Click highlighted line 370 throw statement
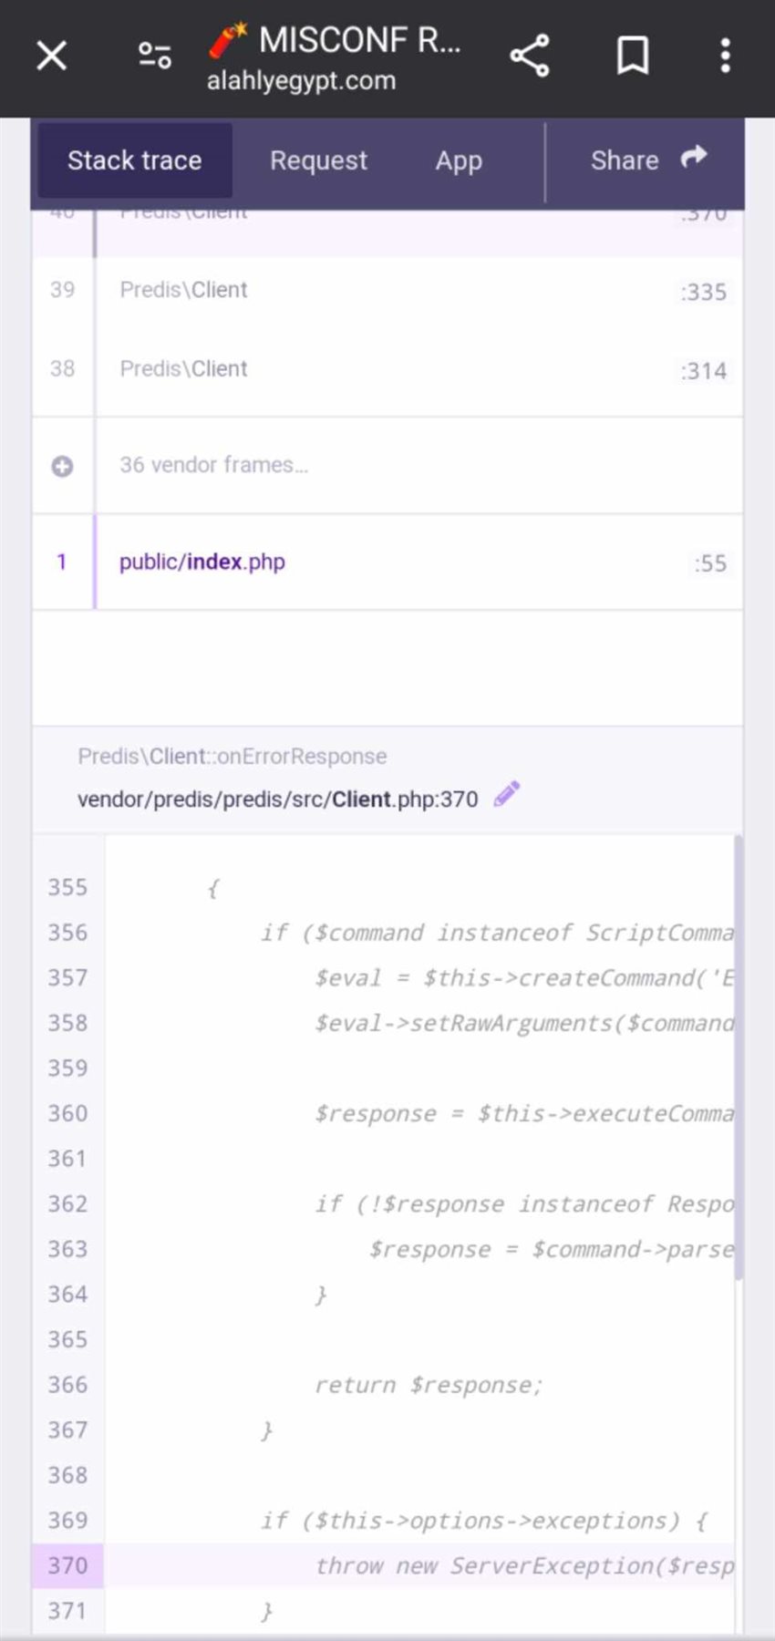This screenshot has width=775, height=1641. (523, 1566)
